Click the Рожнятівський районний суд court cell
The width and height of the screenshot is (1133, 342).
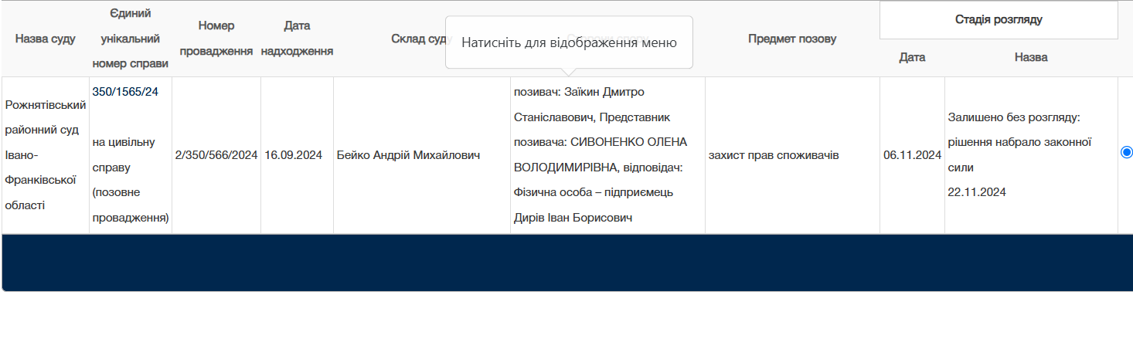(45, 155)
